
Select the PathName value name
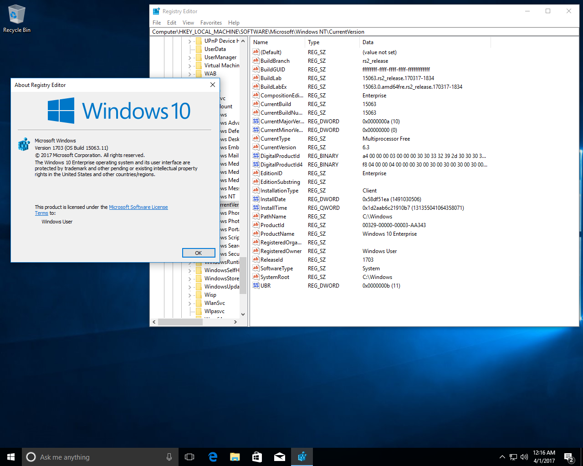tap(273, 217)
